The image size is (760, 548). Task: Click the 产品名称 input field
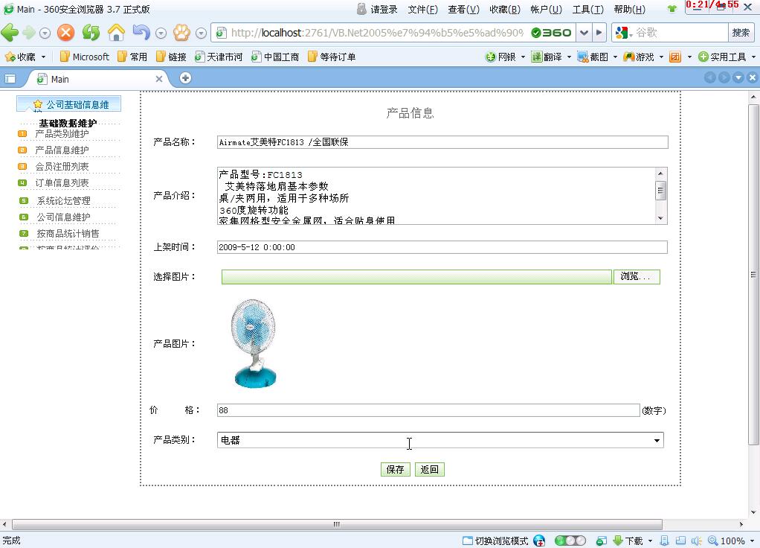click(x=442, y=142)
